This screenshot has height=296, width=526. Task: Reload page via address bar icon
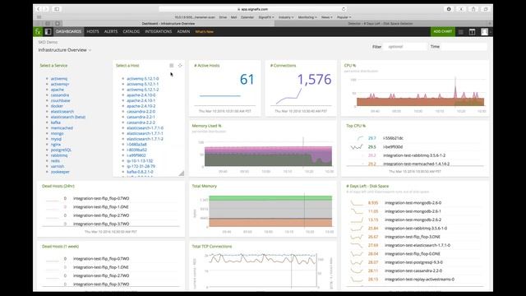[344, 9]
